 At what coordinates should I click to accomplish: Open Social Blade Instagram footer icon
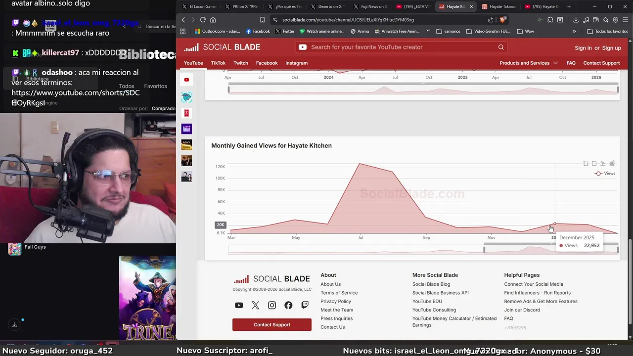pyautogui.click(x=272, y=305)
